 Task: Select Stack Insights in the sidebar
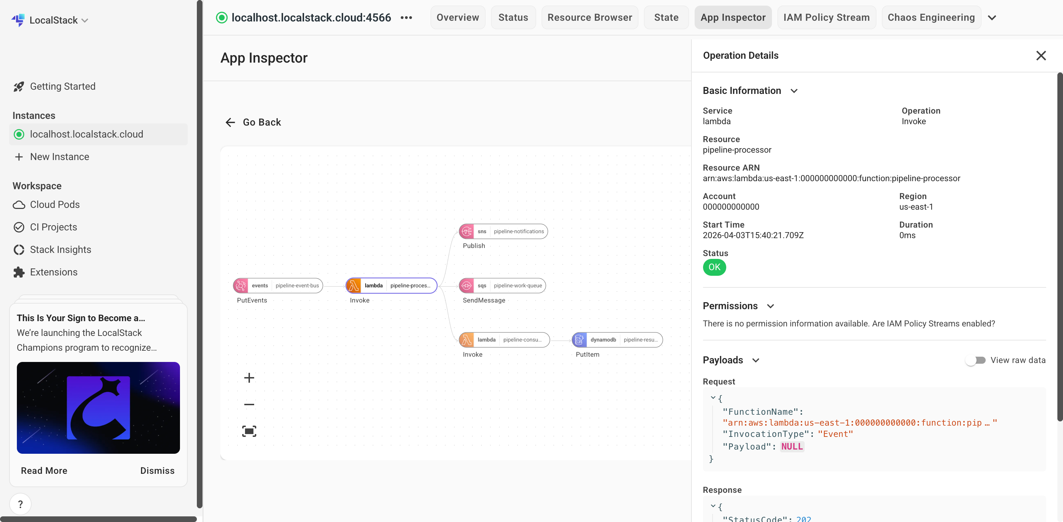[x=61, y=249]
